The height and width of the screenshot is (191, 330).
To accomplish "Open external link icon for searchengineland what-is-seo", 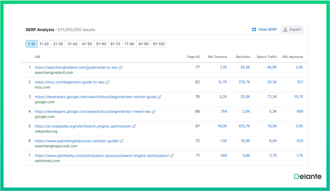I will tap(120, 68).
